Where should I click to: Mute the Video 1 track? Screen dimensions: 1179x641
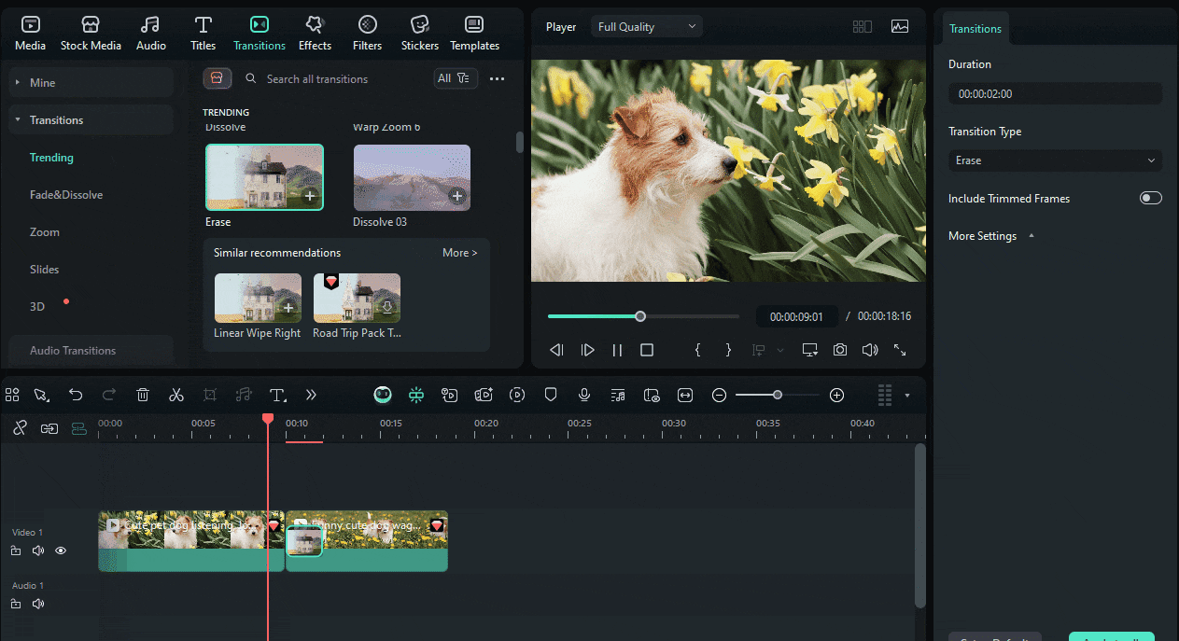click(38, 550)
